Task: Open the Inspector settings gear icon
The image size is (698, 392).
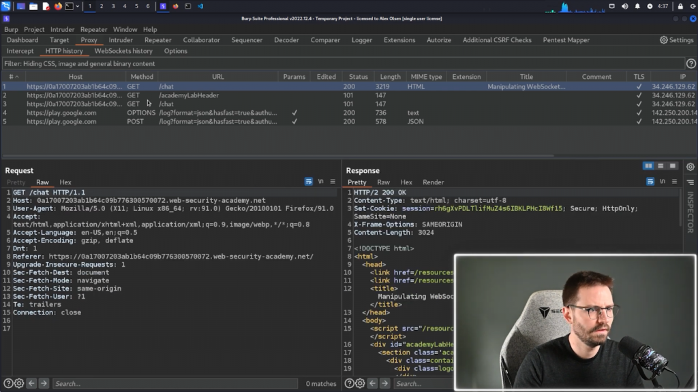Action: click(690, 167)
